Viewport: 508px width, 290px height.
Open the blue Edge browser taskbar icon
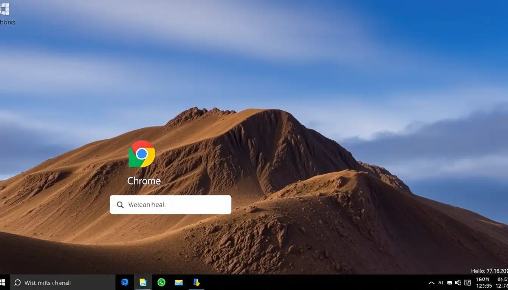tap(124, 282)
